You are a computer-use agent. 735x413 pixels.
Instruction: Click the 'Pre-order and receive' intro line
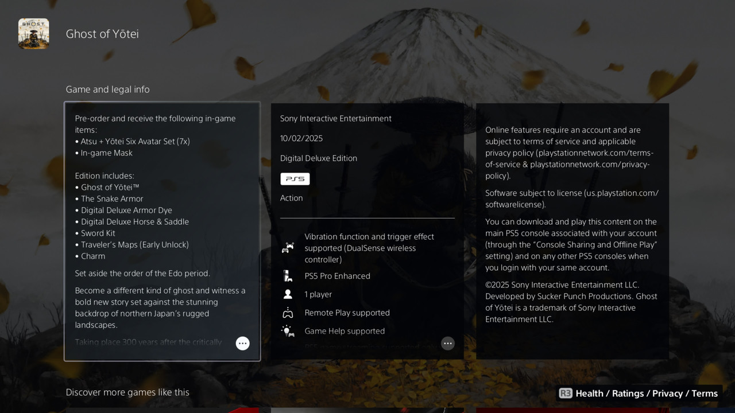(x=155, y=124)
